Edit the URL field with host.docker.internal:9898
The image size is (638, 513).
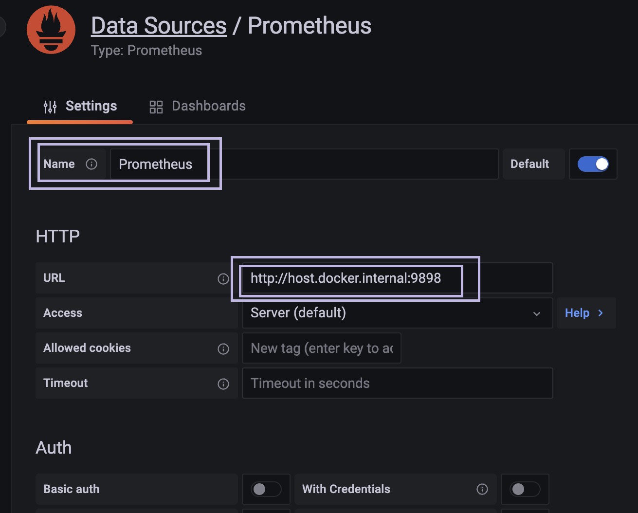click(x=397, y=278)
